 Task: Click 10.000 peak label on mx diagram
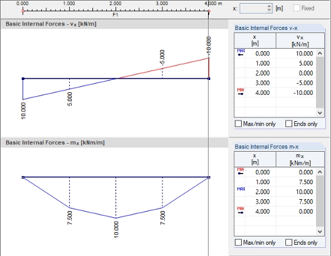click(116, 230)
